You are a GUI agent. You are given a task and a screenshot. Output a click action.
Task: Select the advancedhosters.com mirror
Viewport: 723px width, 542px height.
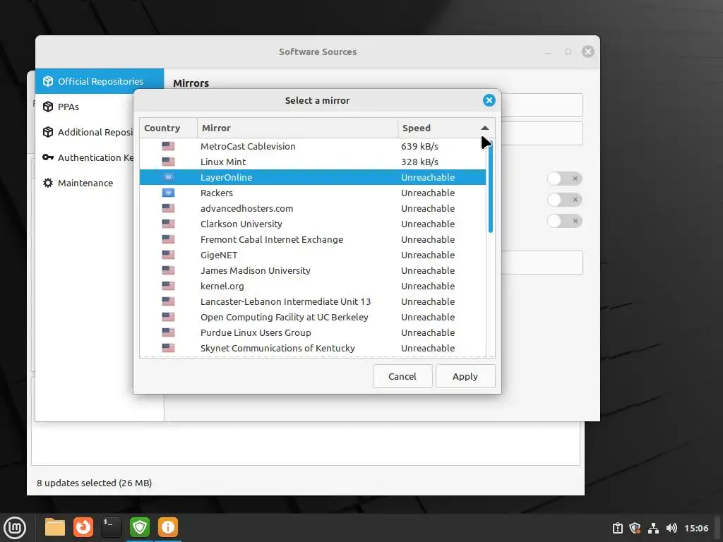point(313,208)
